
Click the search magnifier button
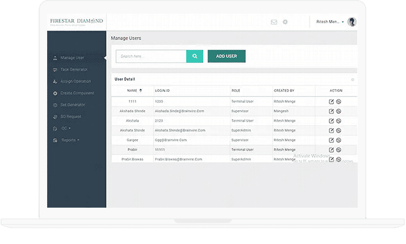tap(195, 56)
